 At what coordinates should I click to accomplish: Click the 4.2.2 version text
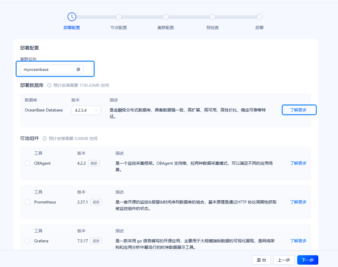click(x=82, y=163)
